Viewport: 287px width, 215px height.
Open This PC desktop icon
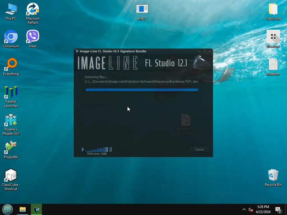click(11, 12)
